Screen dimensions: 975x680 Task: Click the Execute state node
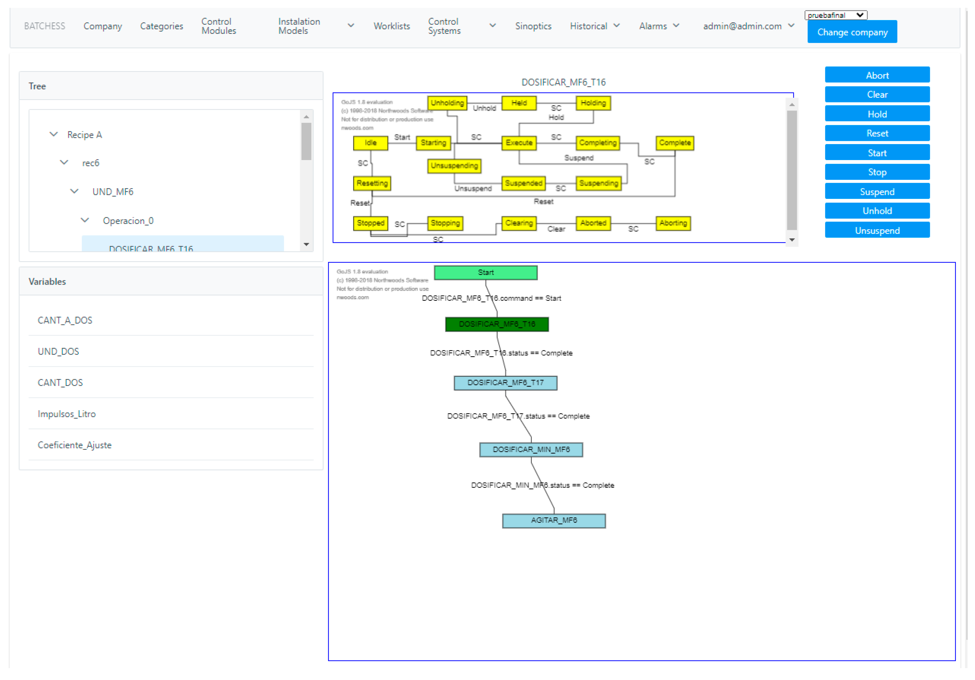(x=519, y=143)
